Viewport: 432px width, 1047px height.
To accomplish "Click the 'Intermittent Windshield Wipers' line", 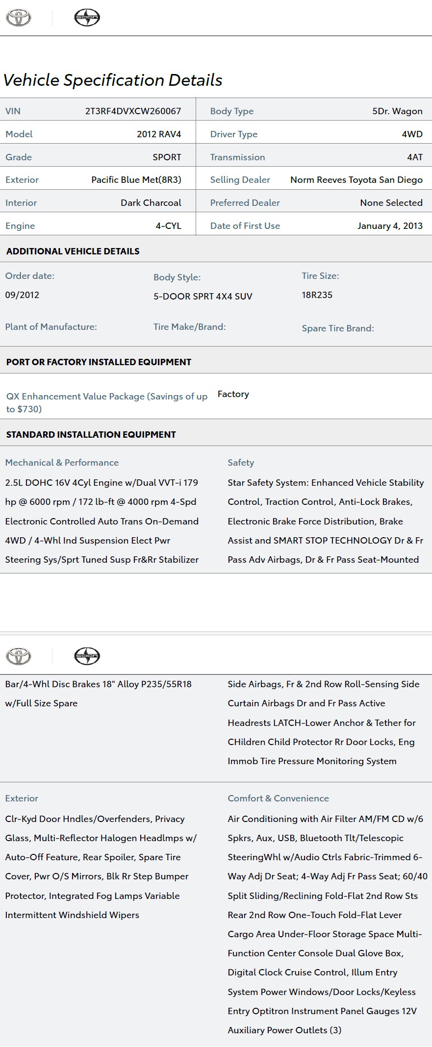I will click(x=72, y=915).
